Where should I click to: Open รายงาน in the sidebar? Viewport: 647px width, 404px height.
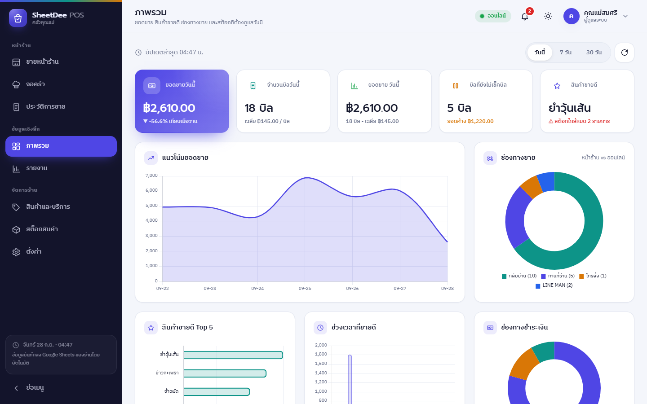click(61, 169)
